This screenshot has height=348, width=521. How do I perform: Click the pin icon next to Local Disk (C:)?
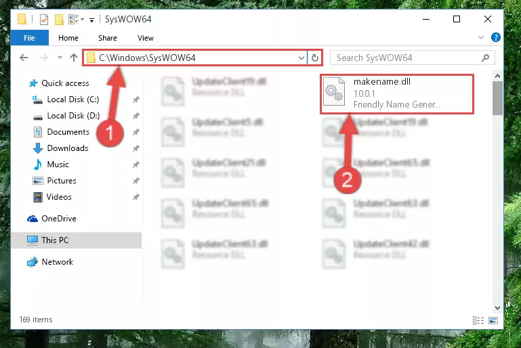(x=136, y=100)
